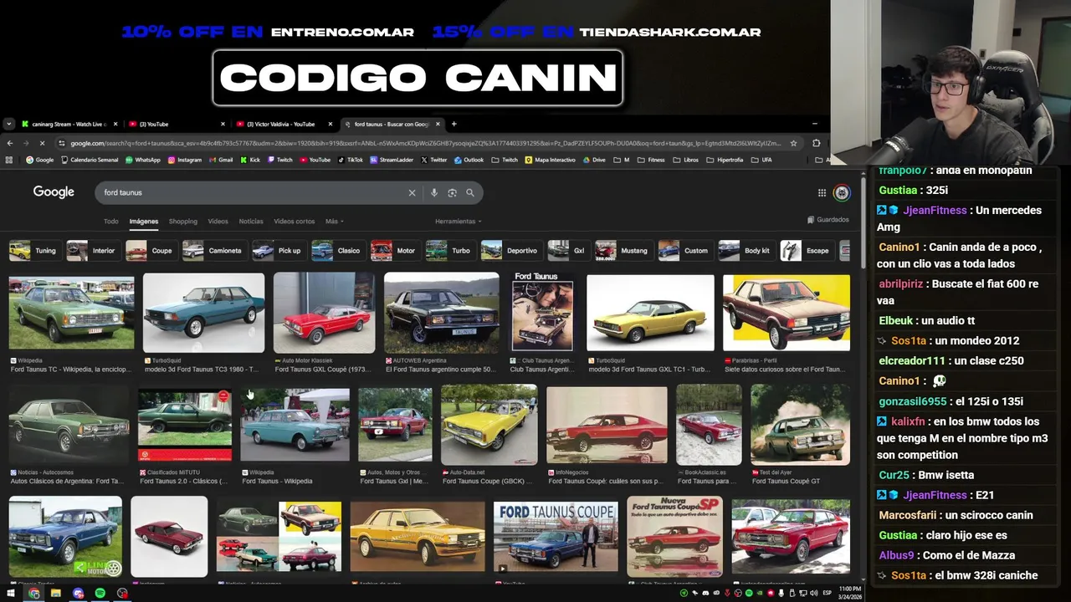Close the Victor Valdivia YouTube tab
1071x602 pixels.
331,124
